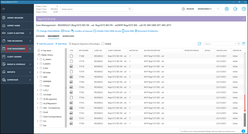Image resolution: width=248 pixels, height=134 pixels.
Task: Select Case Management in sidebar
Action: pyautogui.click(x=16, y=49)
